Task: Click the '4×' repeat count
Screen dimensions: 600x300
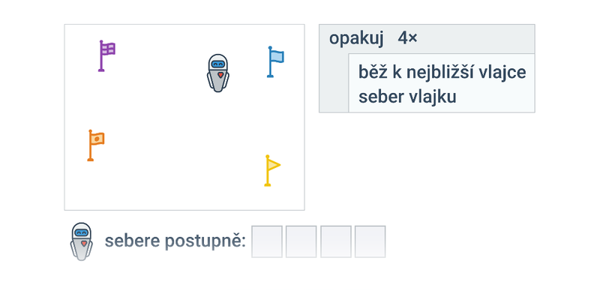Action: [x=407, y=38]
